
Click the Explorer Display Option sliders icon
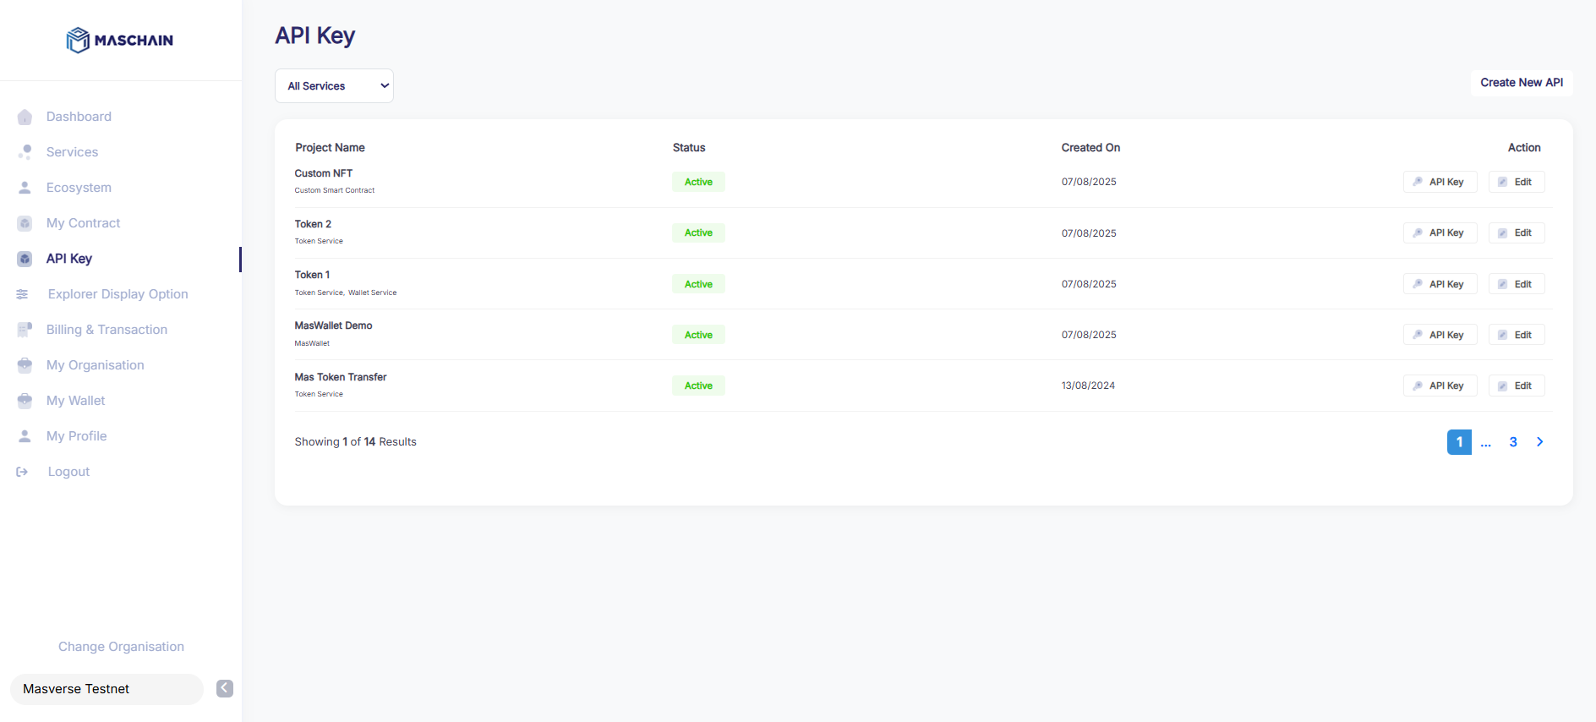pyautogui.click(x=23, y=294)
